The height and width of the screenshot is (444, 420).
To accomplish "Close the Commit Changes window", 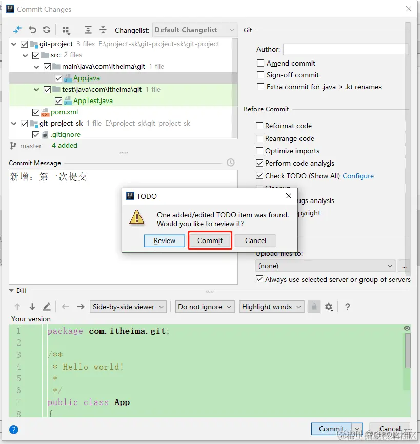I will [409, 9].
